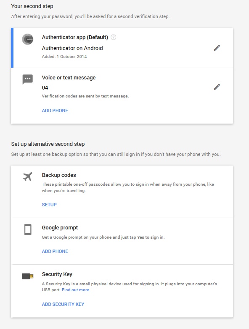Edit the Authenticator on Android entry
Screen dimensions: 249x329
(217, 48)
